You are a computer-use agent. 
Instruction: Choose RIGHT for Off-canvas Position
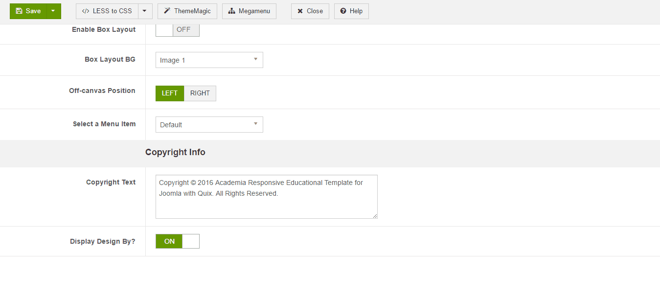(x=200, y=93)
